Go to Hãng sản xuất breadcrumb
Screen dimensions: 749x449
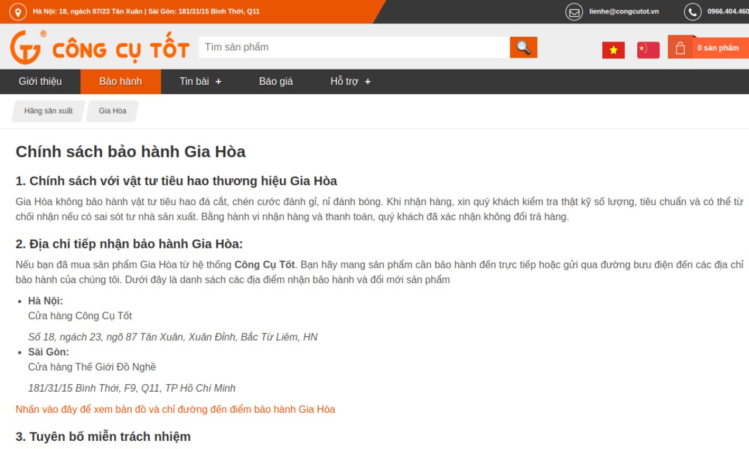[x=49, y=111]
